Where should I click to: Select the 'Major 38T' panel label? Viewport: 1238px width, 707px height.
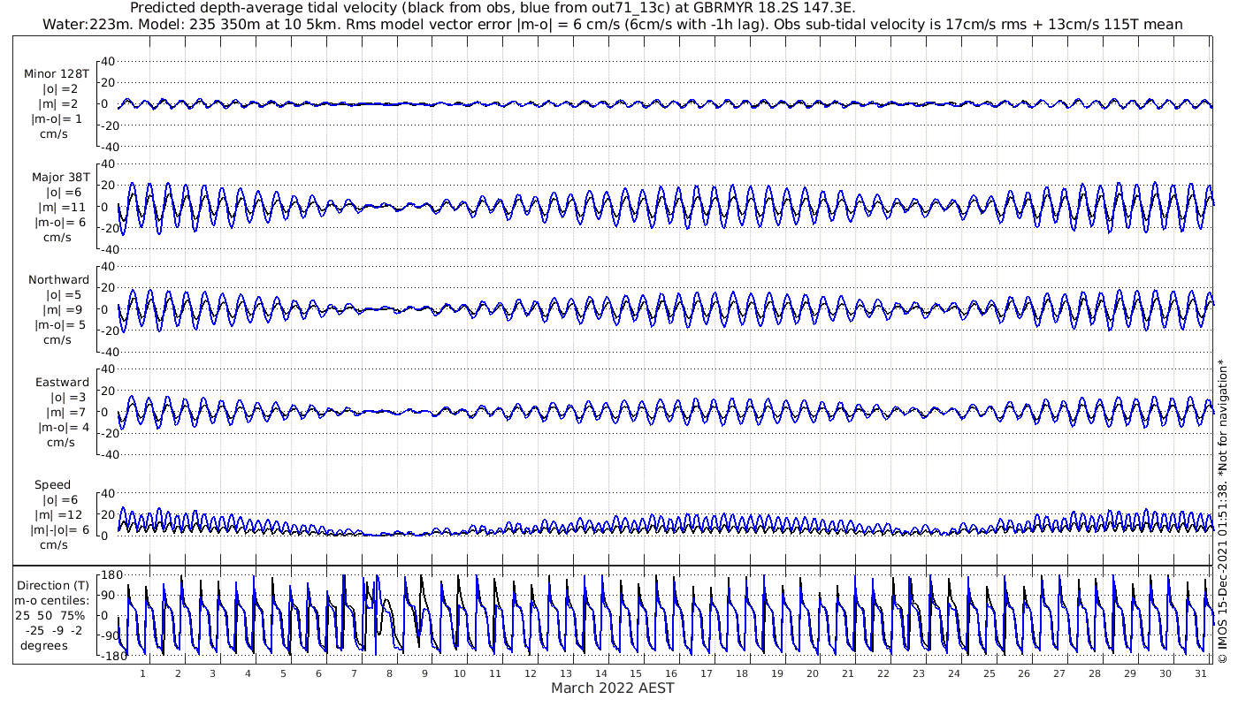[59, 177]
